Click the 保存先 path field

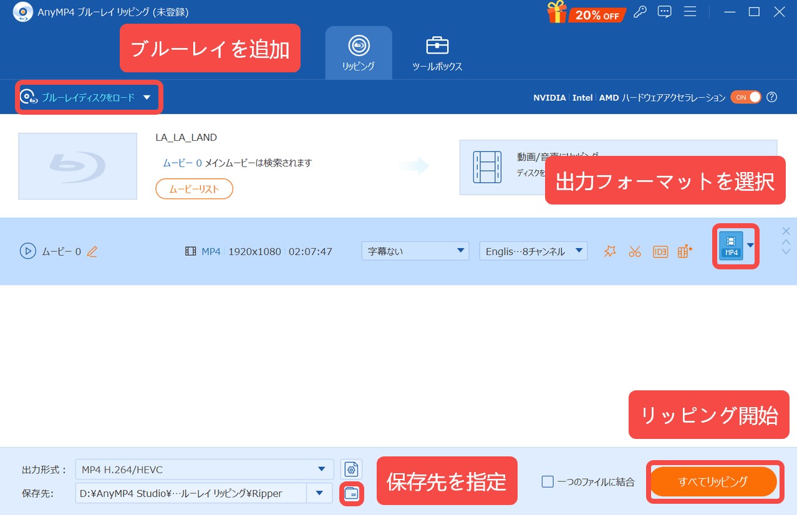click(x=191, y=493)
